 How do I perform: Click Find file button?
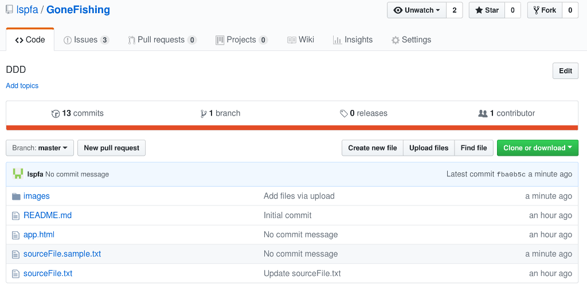point(473,148)
